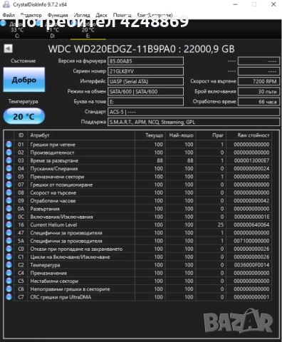This screenshot has width=282, height=342.
Task: Select the Пускания/Спирания attribute text
Action: pyautogui.click(x=54, y=169)
